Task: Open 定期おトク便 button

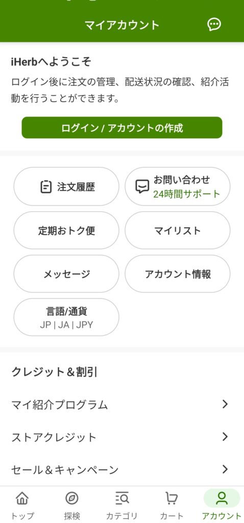Action: pos(66,230)
